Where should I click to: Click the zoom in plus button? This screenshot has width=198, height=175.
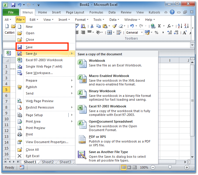[x=187, y=167]
